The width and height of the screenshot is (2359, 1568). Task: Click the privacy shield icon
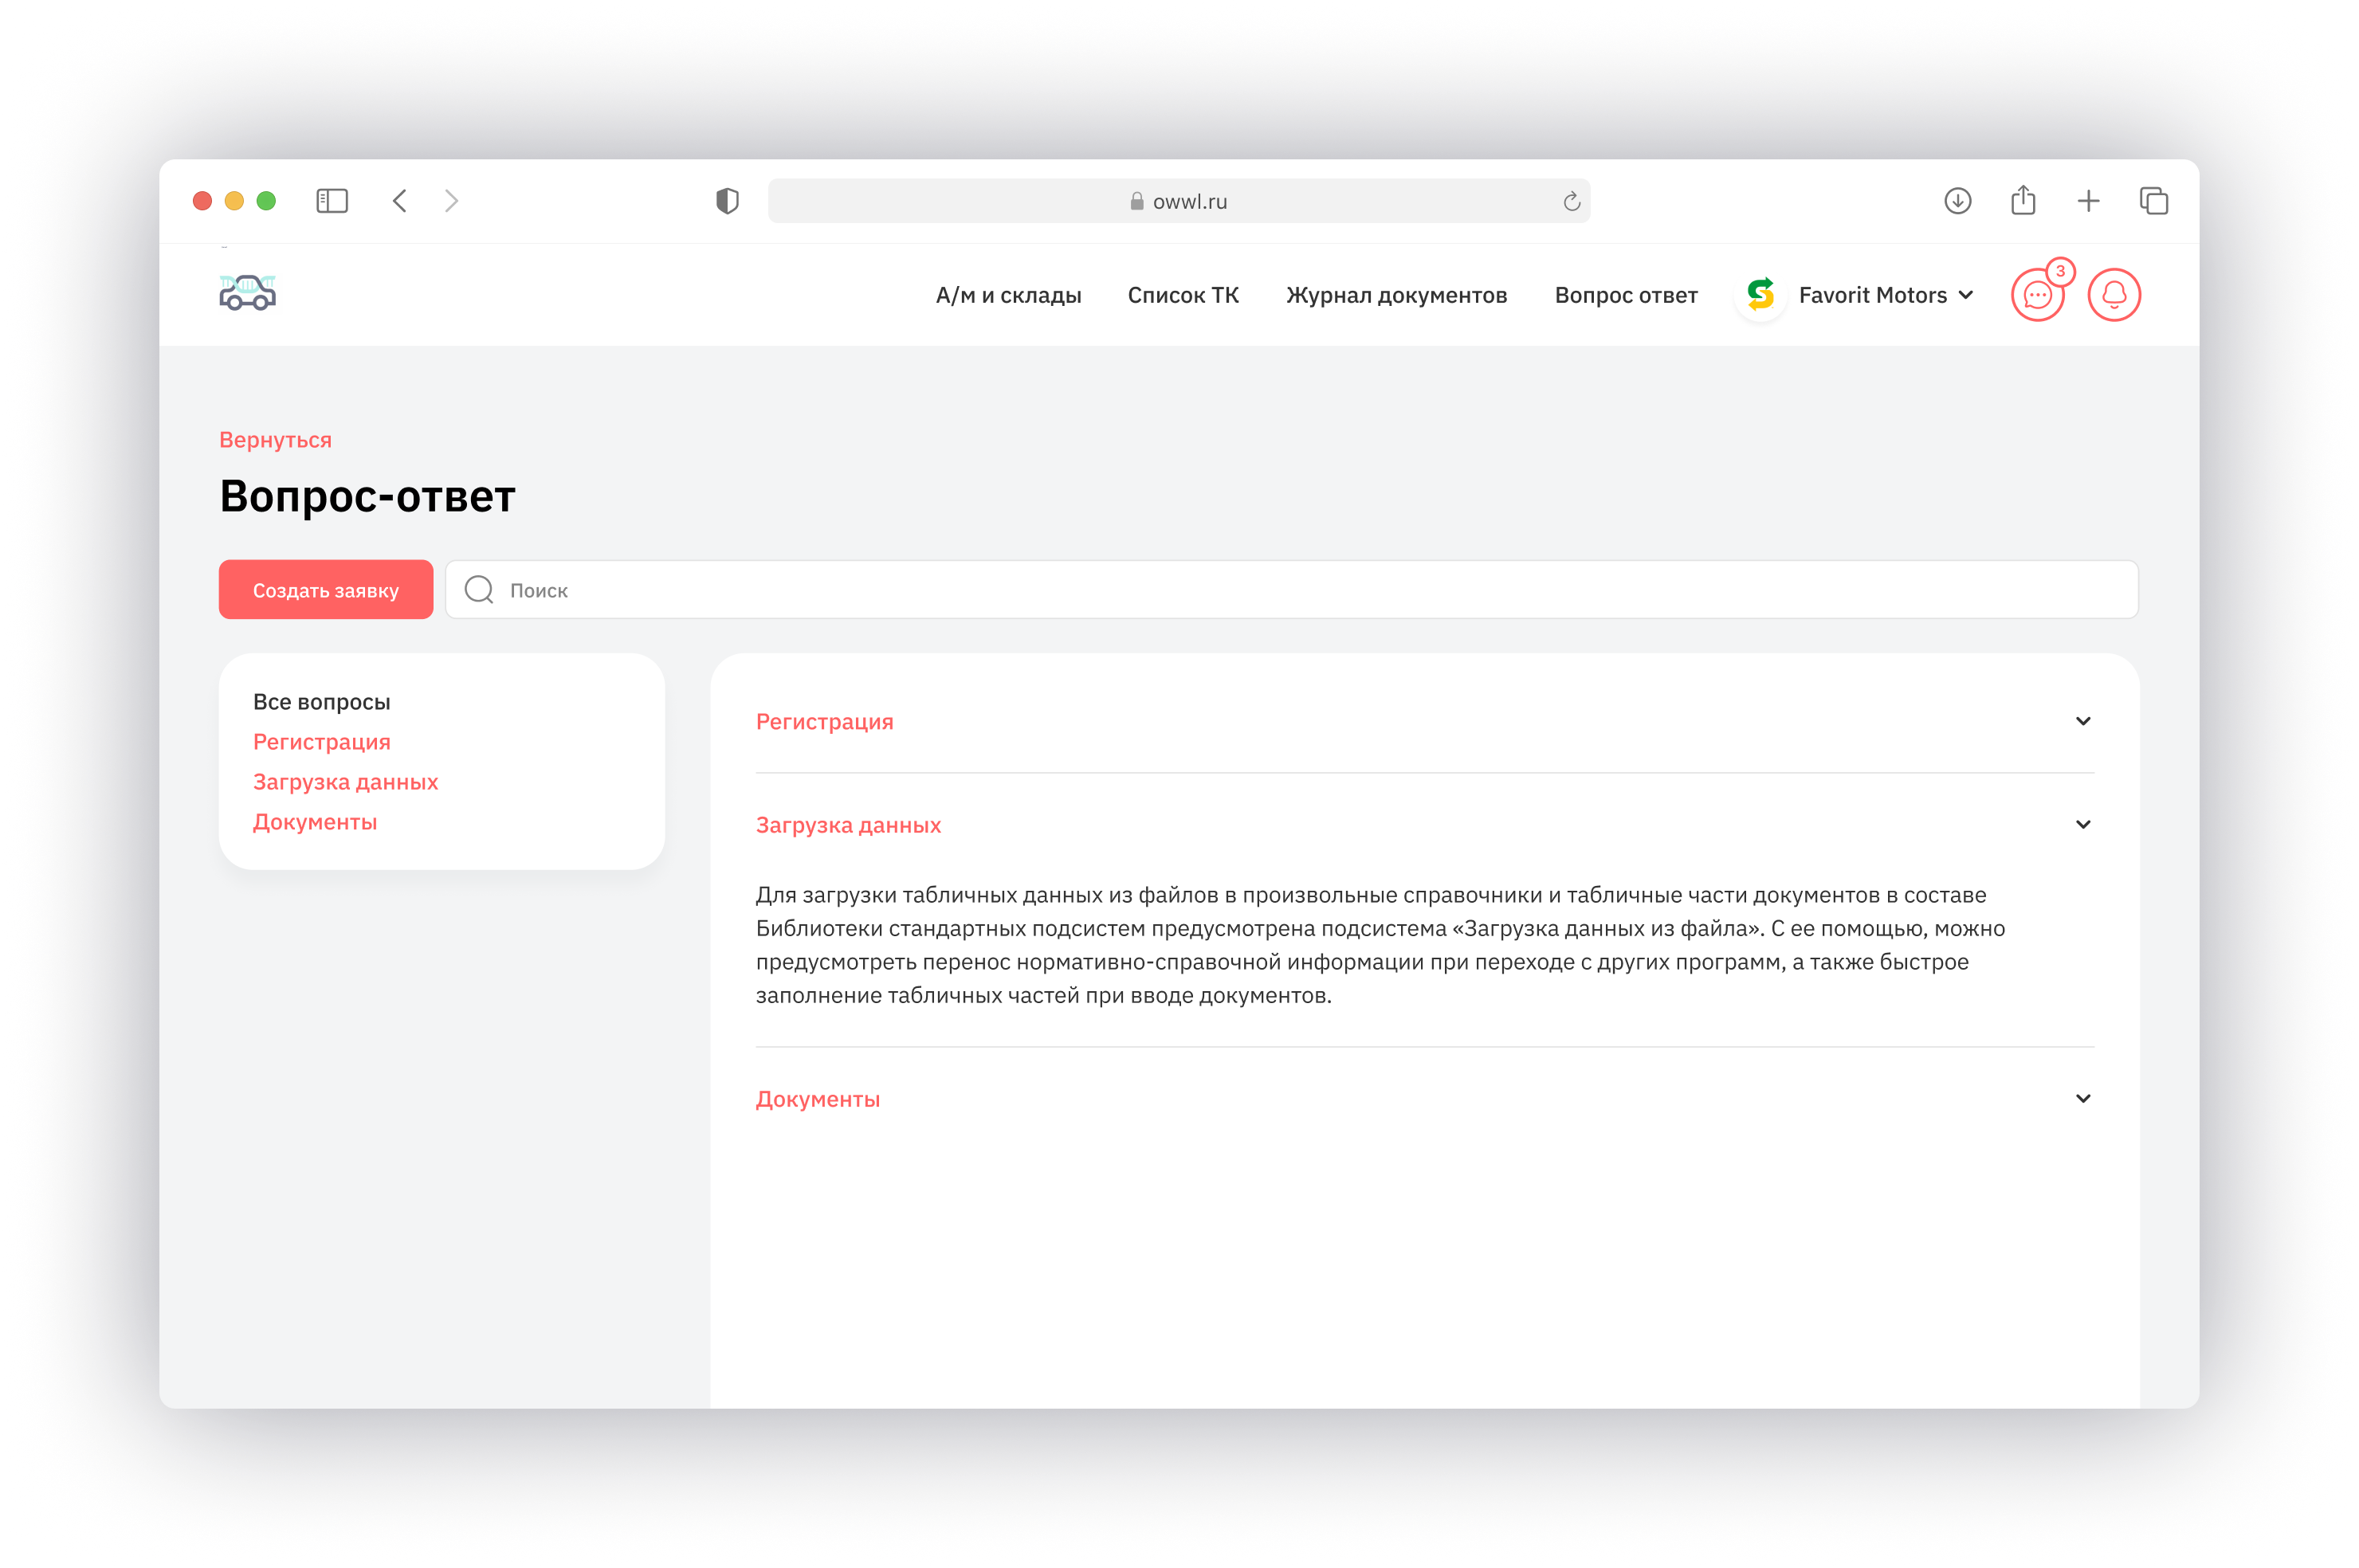click(727, 201)
